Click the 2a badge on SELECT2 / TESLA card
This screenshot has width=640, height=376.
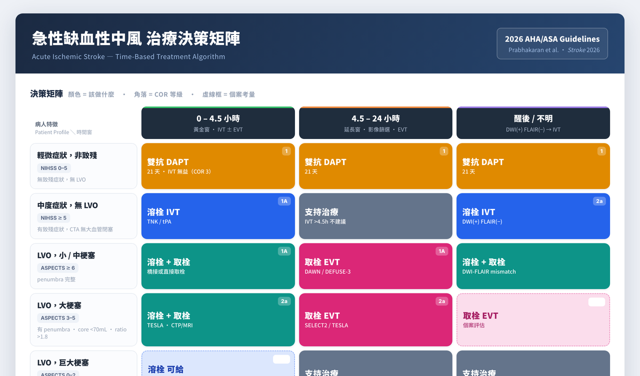(x=441, y=301)
